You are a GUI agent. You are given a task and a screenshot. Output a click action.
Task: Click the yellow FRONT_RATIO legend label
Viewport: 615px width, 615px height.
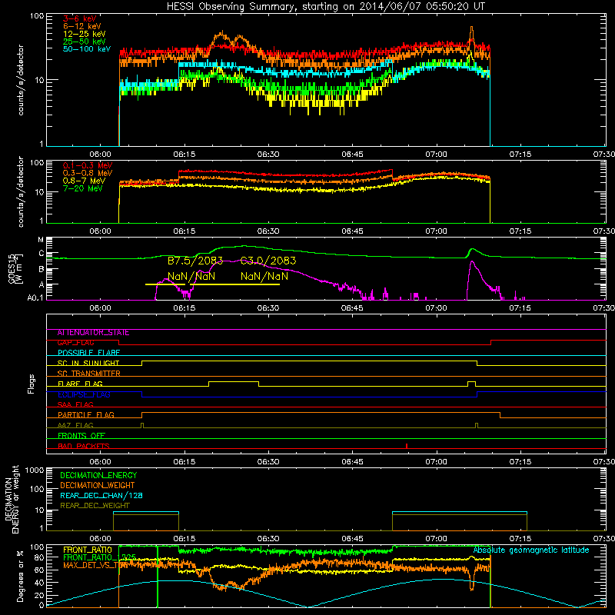coord(88,550)
